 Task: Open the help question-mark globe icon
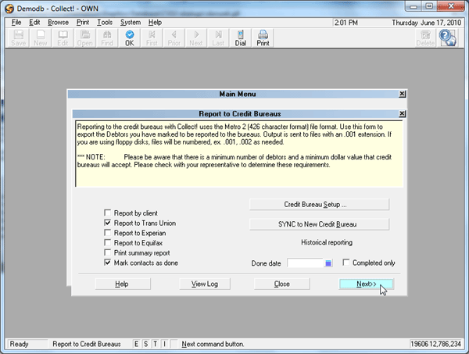447,38
